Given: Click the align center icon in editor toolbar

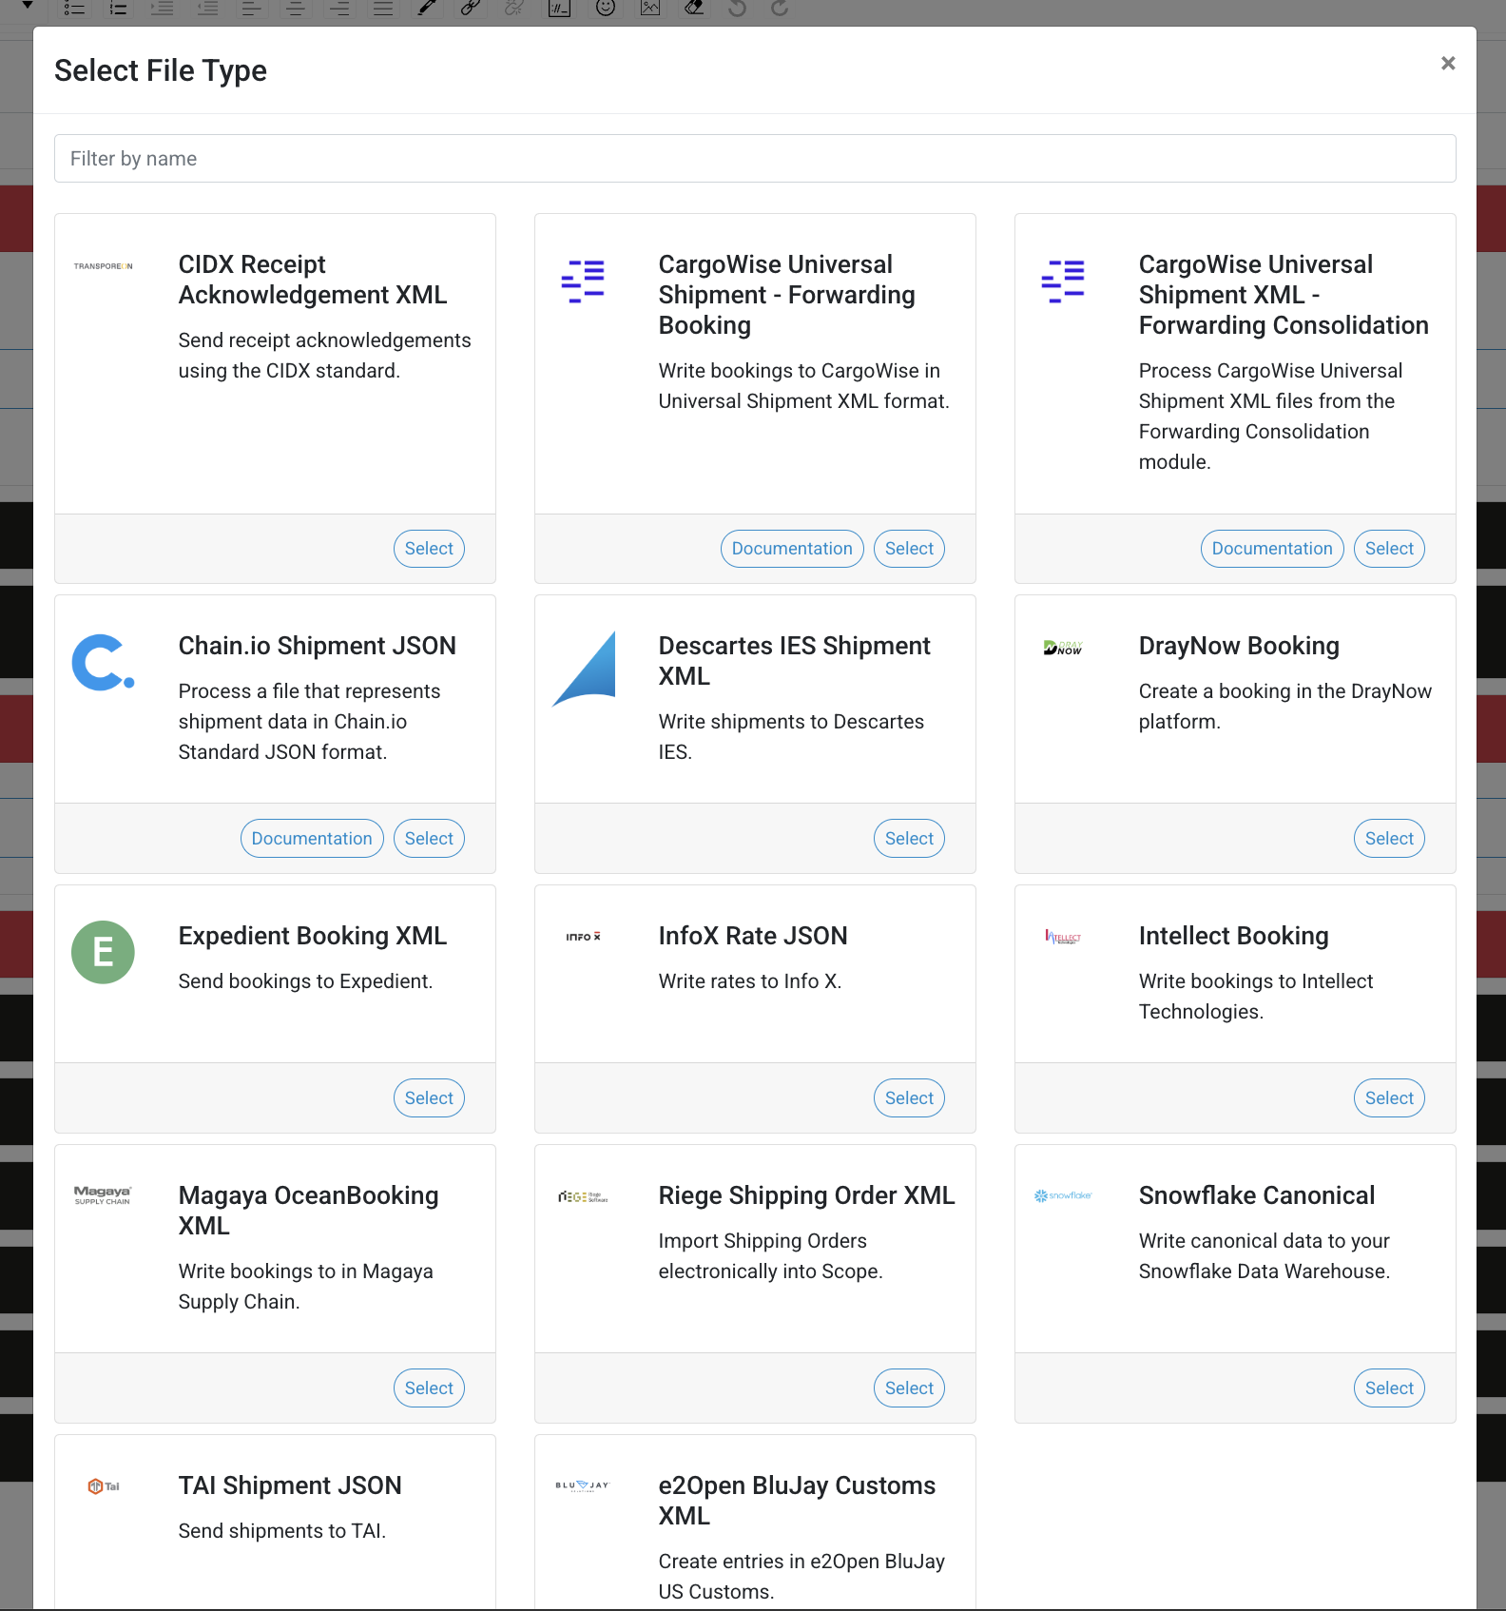Looking at the screenshot, I should click(x=296, y=8).
